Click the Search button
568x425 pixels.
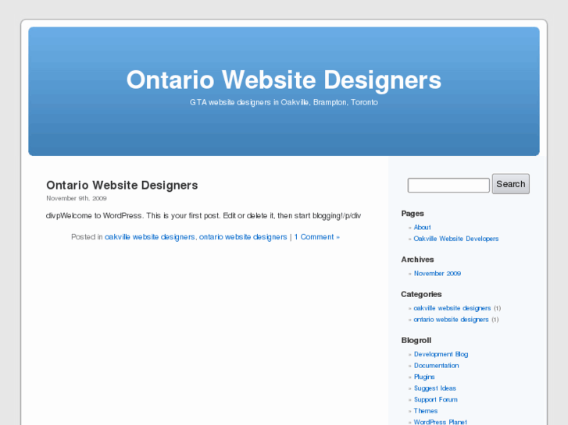tap(510, 184)
